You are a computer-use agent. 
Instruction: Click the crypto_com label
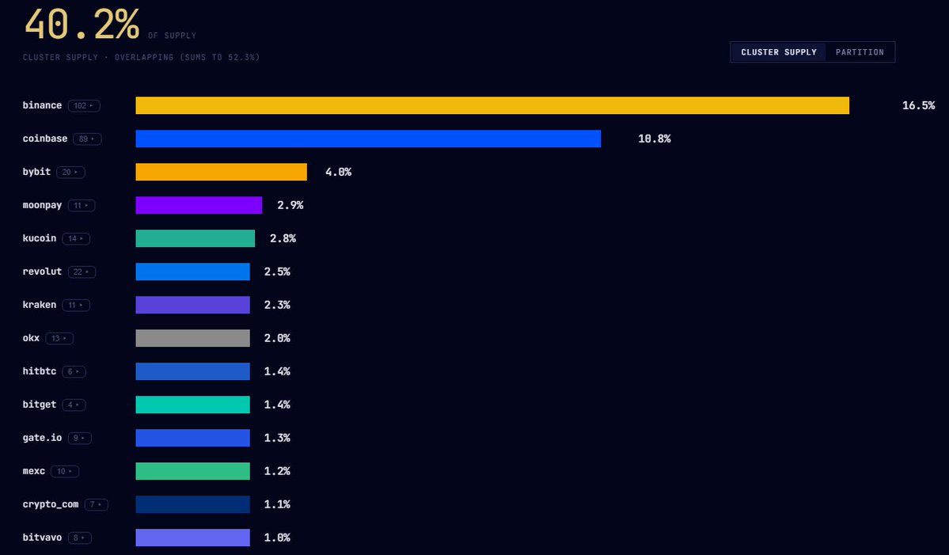pyautogui.click(x=50, y=505)
